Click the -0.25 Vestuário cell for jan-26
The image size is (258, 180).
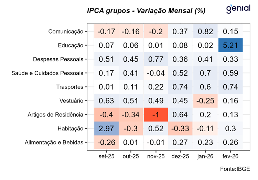tap(205, 101)
